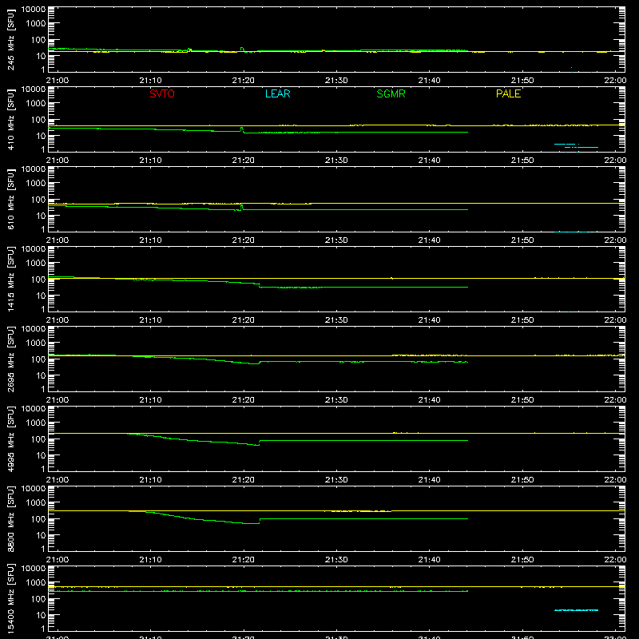Click the 21:20 tick under the 1415 MHz plot
639x639 pixels.
(x=244, y=320)
